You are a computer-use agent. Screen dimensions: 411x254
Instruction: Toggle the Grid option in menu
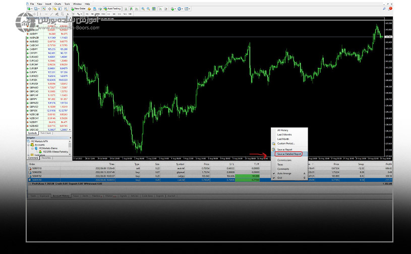tap(280, 177)
